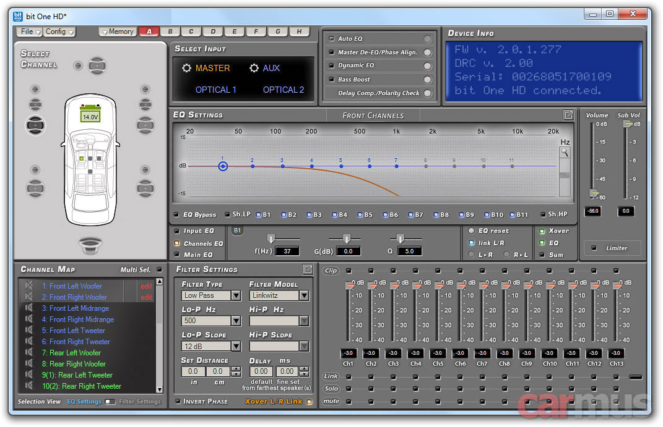Click speaker icon for Front Right Midrange row
Screen dimensions: 663x427
pyautogui.click(x=28, y=319)
